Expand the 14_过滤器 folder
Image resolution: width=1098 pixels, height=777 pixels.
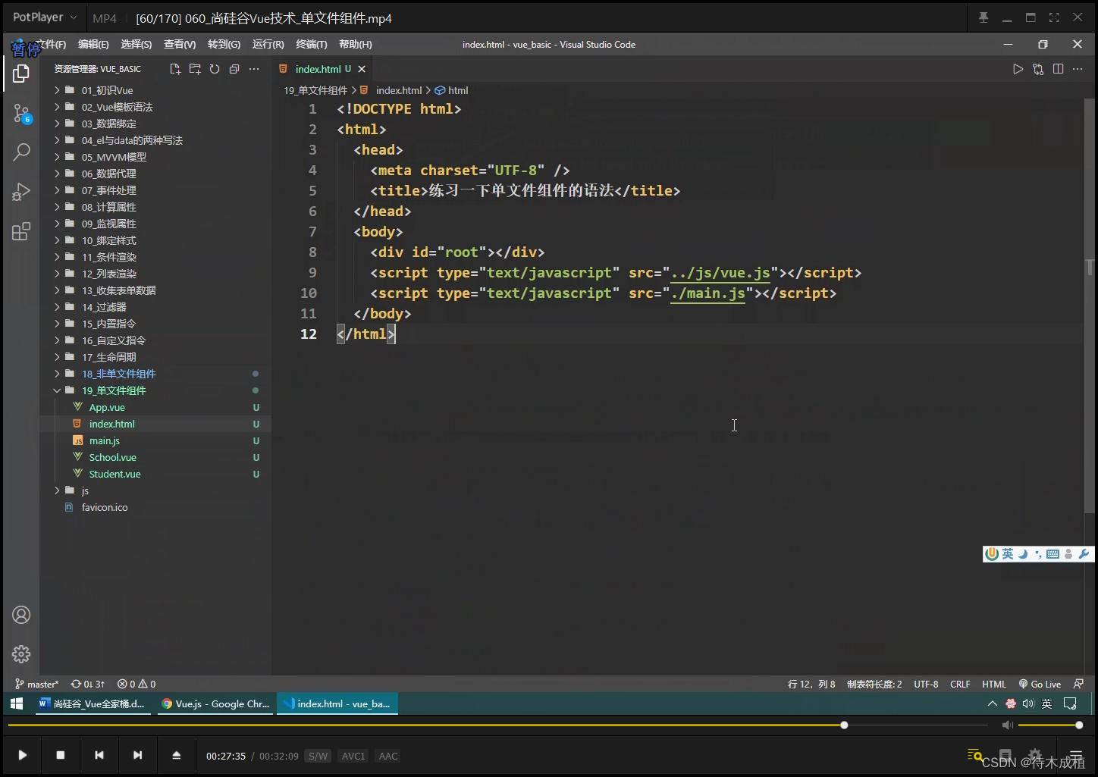click(155, 307)
